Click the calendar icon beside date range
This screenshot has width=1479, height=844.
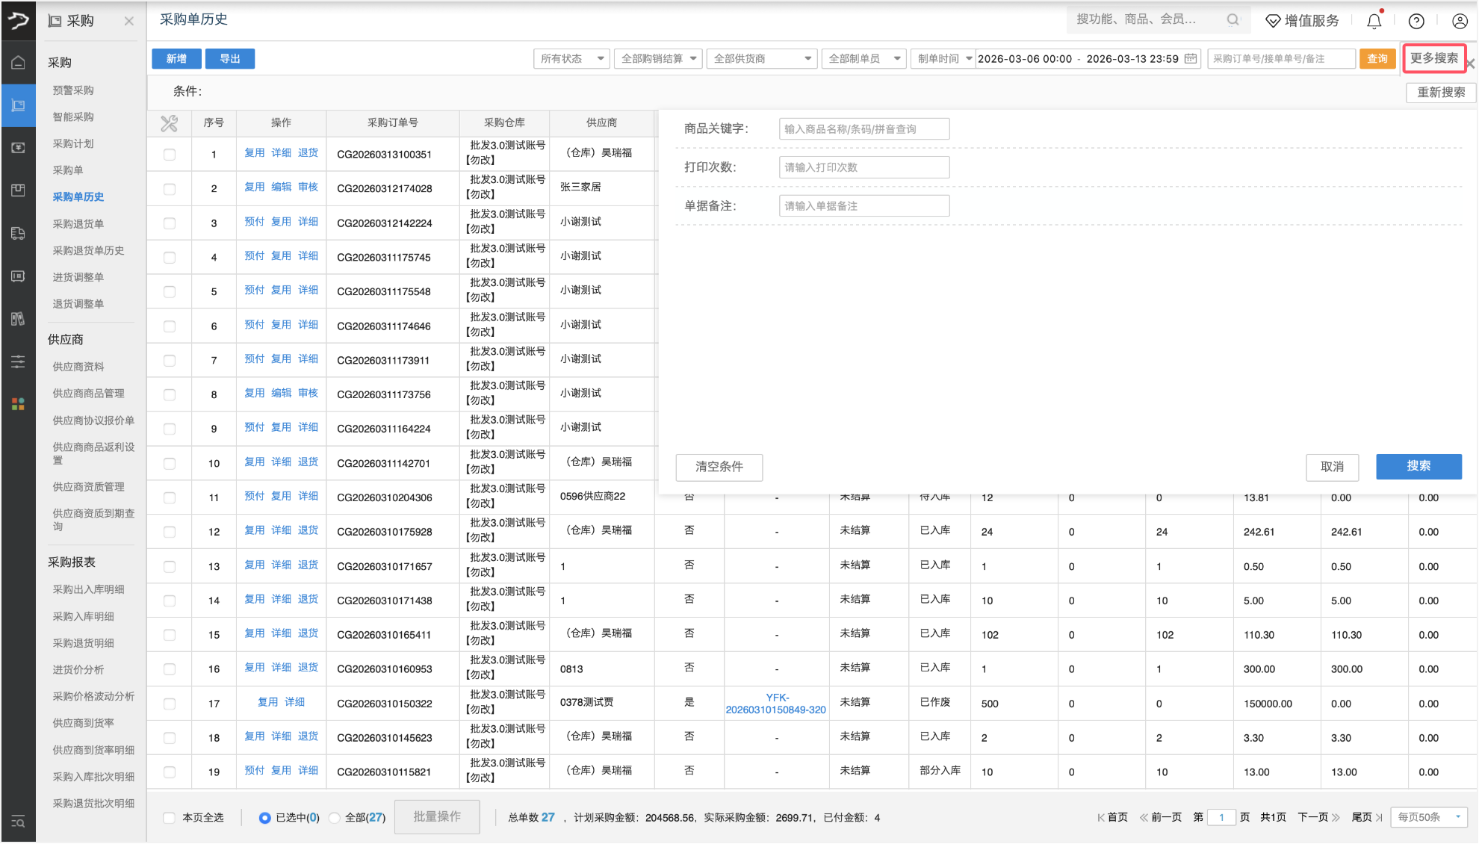click(1191, 58)
